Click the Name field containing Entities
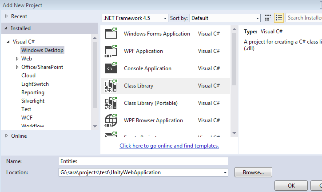 click(x=143, y=161)
